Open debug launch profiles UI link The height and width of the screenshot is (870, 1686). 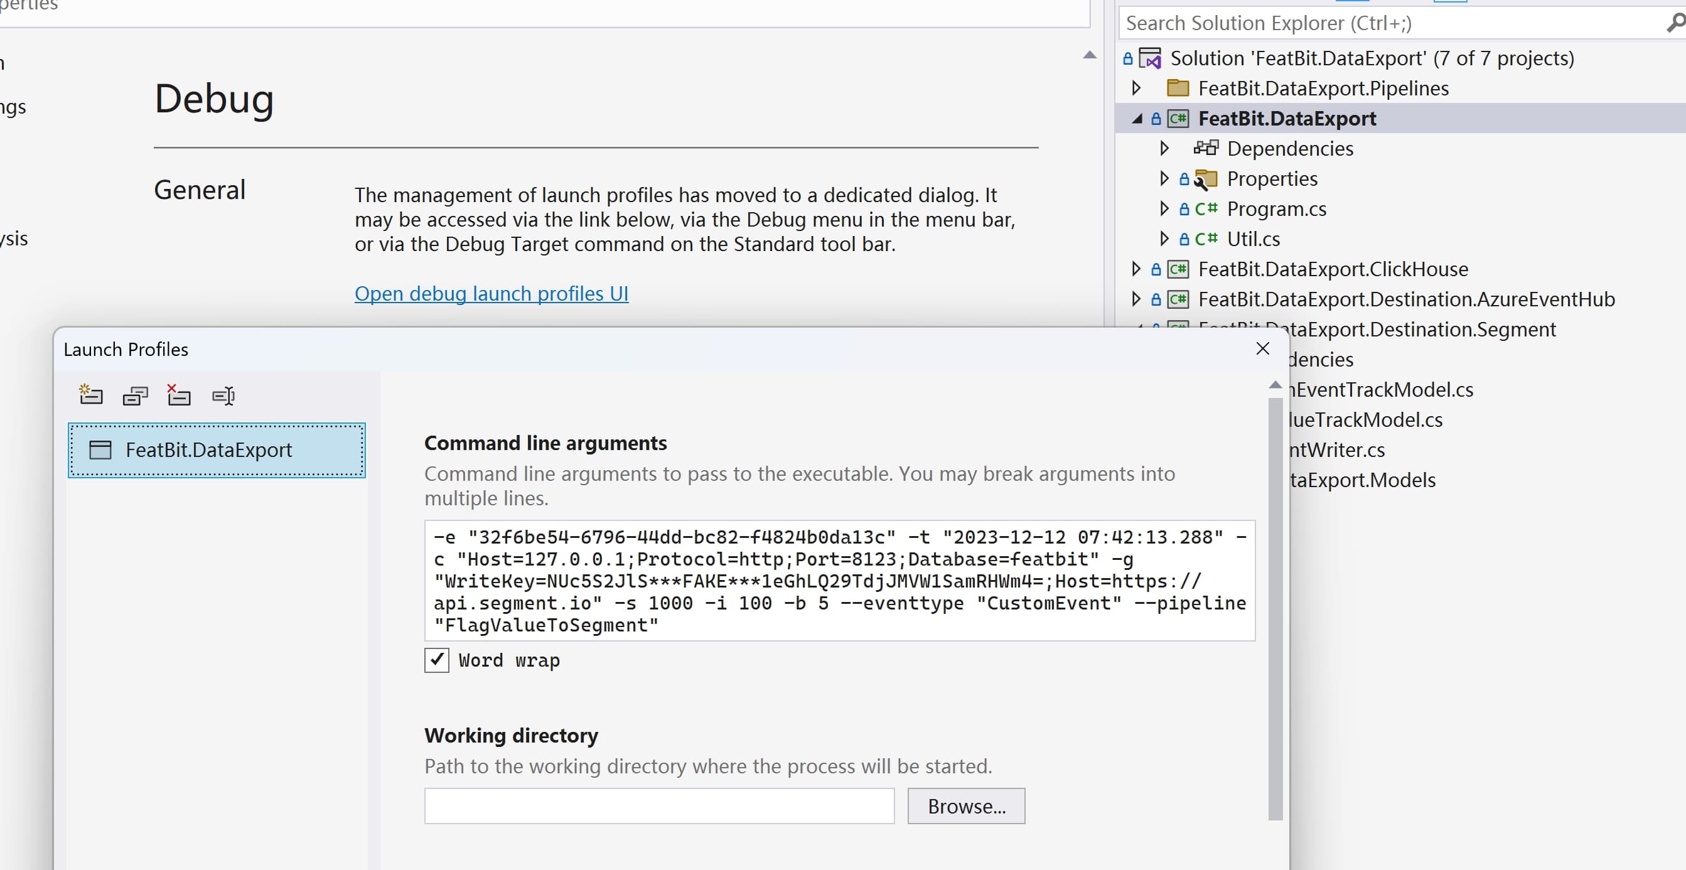pyautogui.click(x=491, y=293)
